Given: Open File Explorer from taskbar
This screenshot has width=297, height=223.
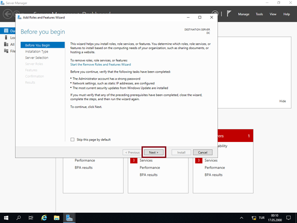Looking at the screenshot, I should (56, 218).
